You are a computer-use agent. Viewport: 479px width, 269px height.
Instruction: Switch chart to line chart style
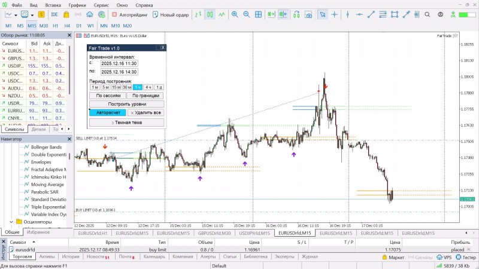222,14
